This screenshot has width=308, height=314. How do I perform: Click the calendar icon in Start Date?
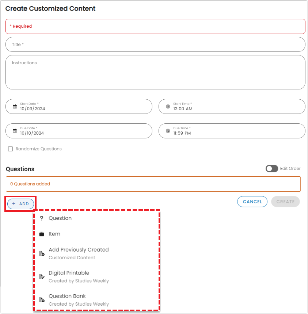15,107
